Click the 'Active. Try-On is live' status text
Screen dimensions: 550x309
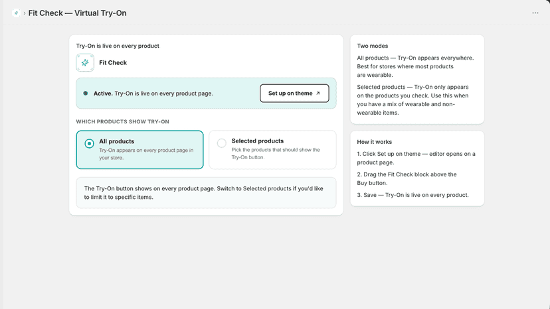pos(153,93)
